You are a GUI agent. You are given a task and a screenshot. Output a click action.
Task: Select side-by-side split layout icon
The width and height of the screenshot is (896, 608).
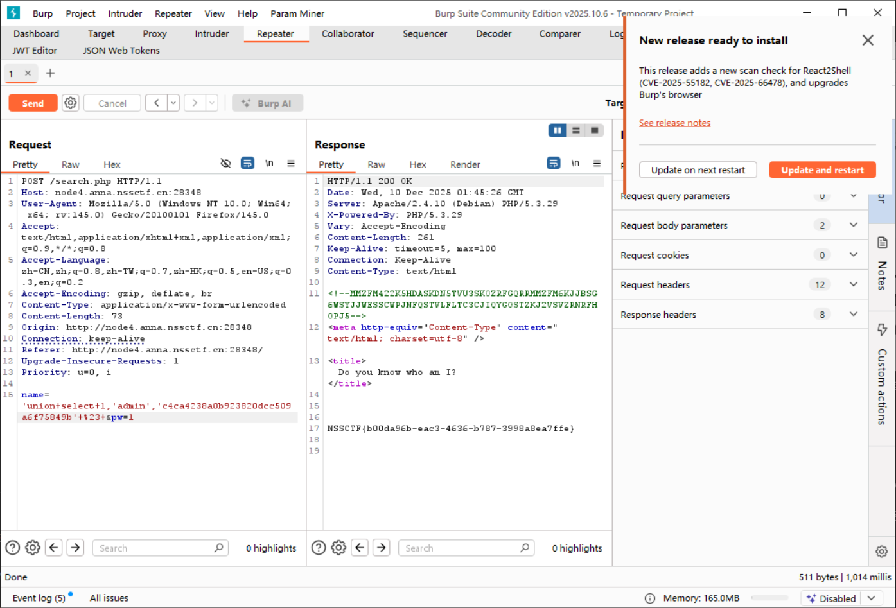point(557,130)
